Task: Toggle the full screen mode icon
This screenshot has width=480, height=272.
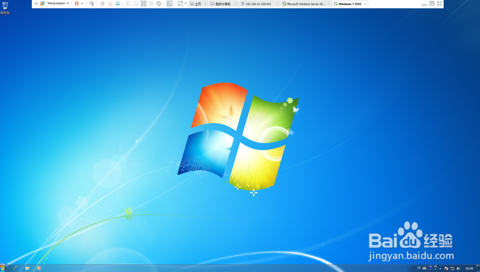Action: pos(143,4)
